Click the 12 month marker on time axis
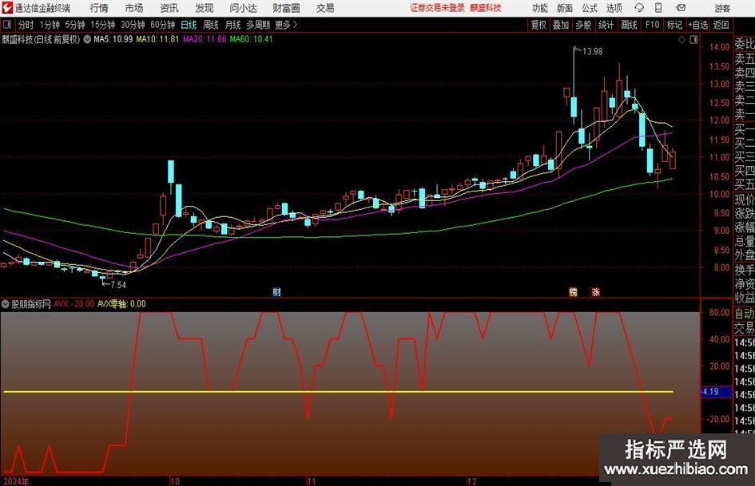 pos(472,481)
